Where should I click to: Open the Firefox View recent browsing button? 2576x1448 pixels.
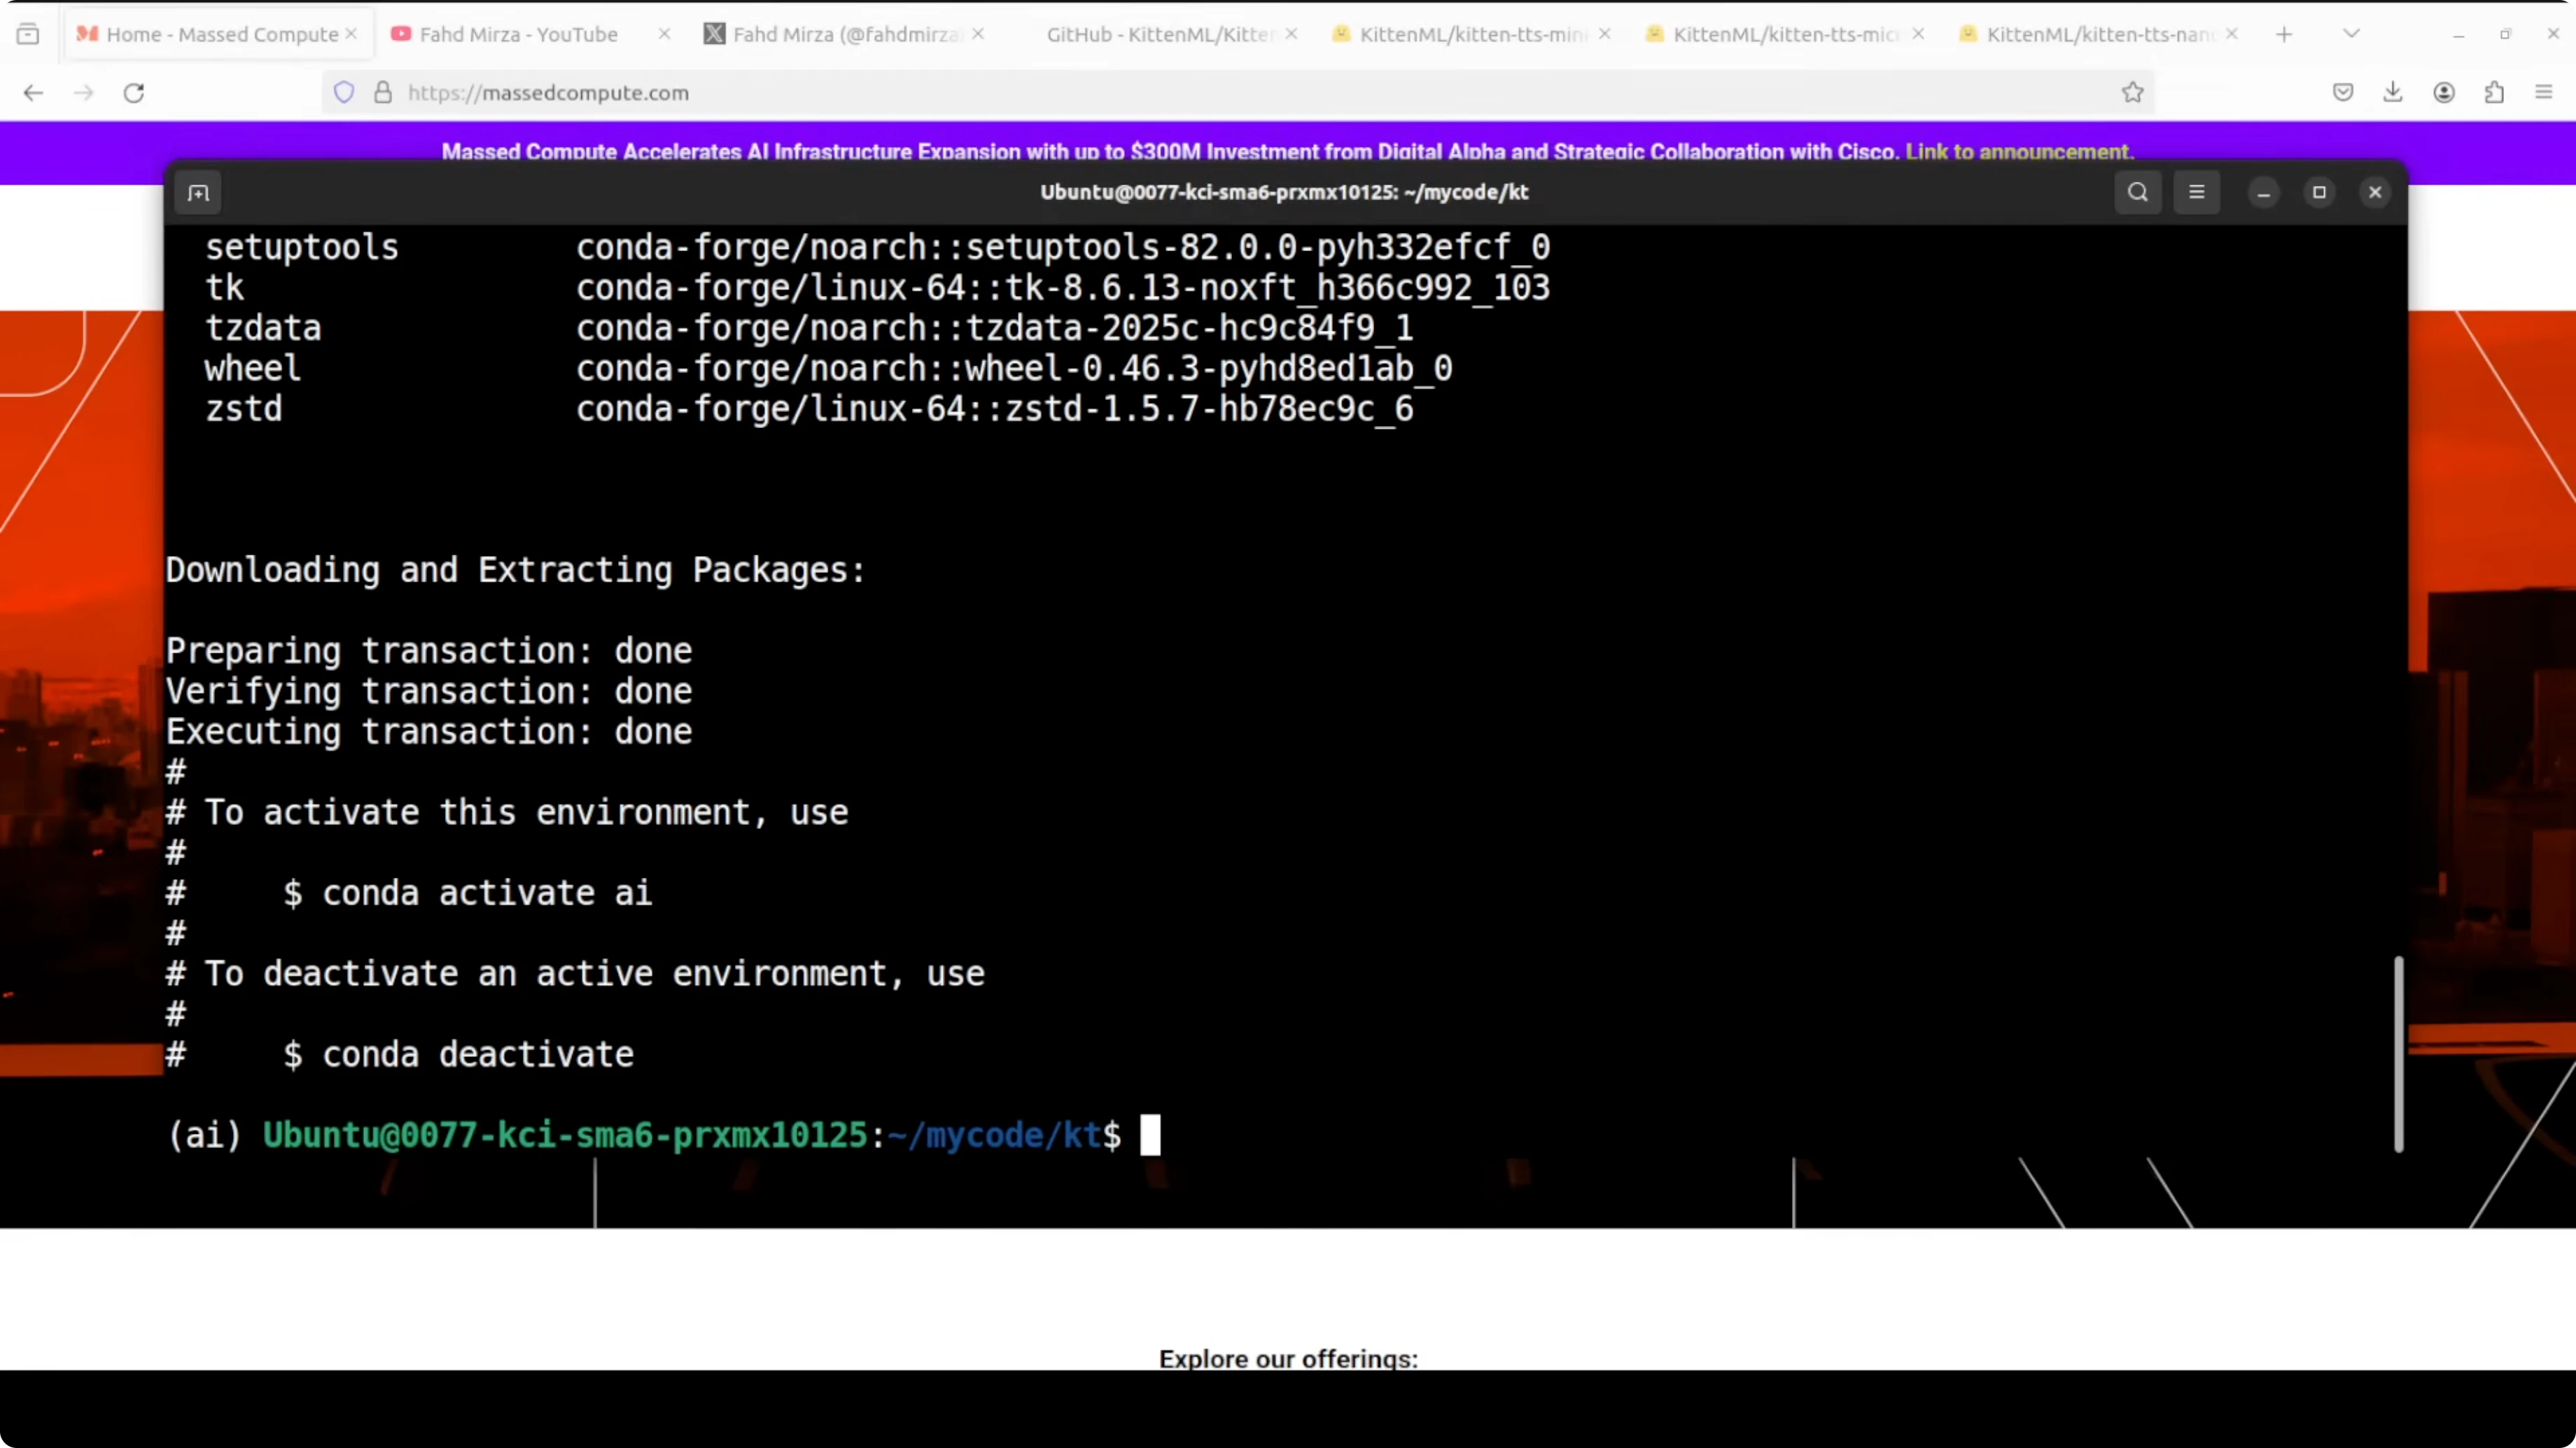(x=28, y=34)
